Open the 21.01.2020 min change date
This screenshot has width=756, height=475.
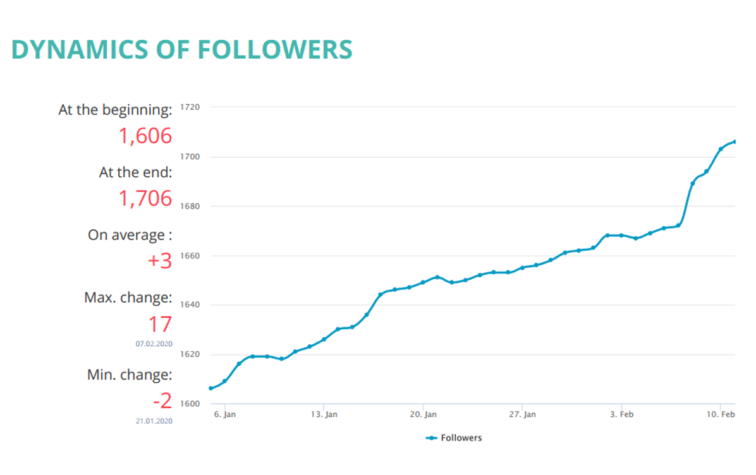153,421
